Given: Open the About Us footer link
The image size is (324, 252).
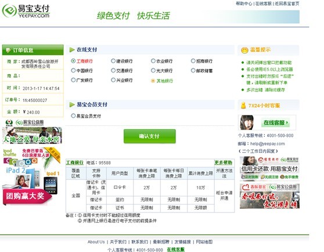Looking at the screenshot, I should 96,242.
